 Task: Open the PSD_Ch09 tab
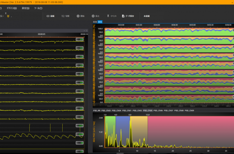(189, 111)
